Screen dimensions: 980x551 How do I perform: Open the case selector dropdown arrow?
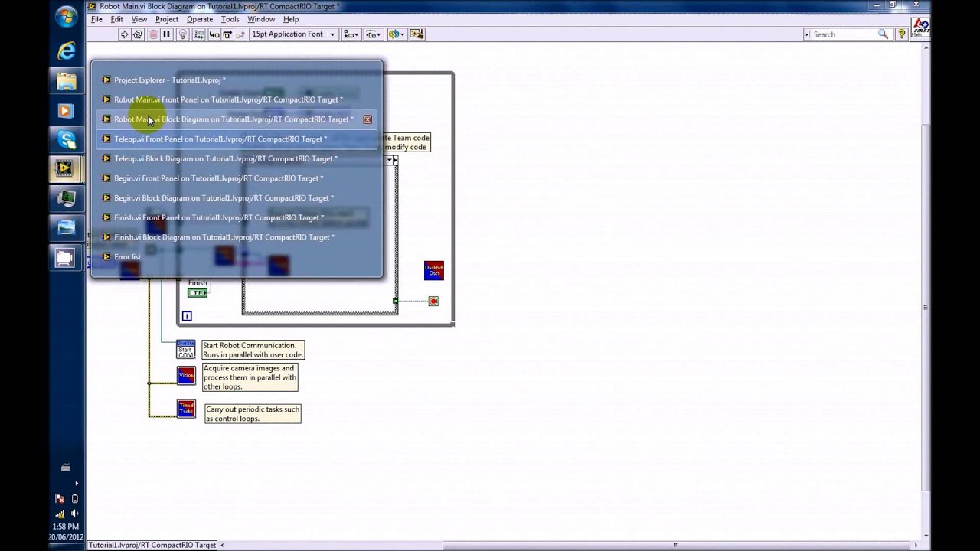click(391, 160)
